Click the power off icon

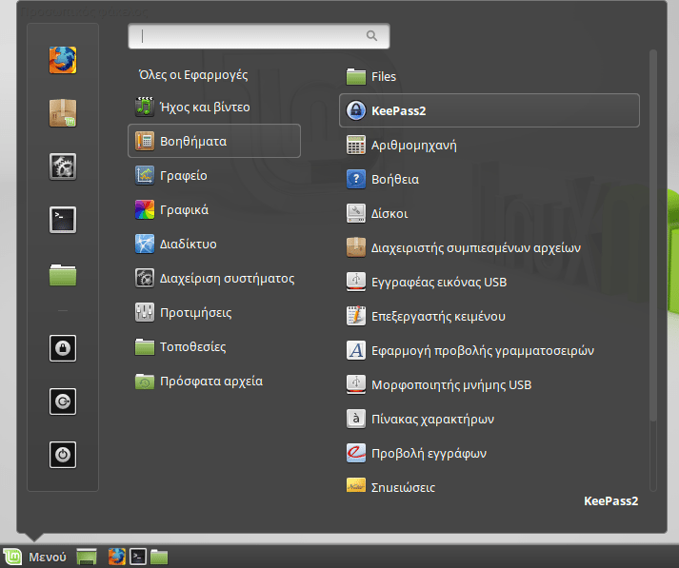coord(63,455)
